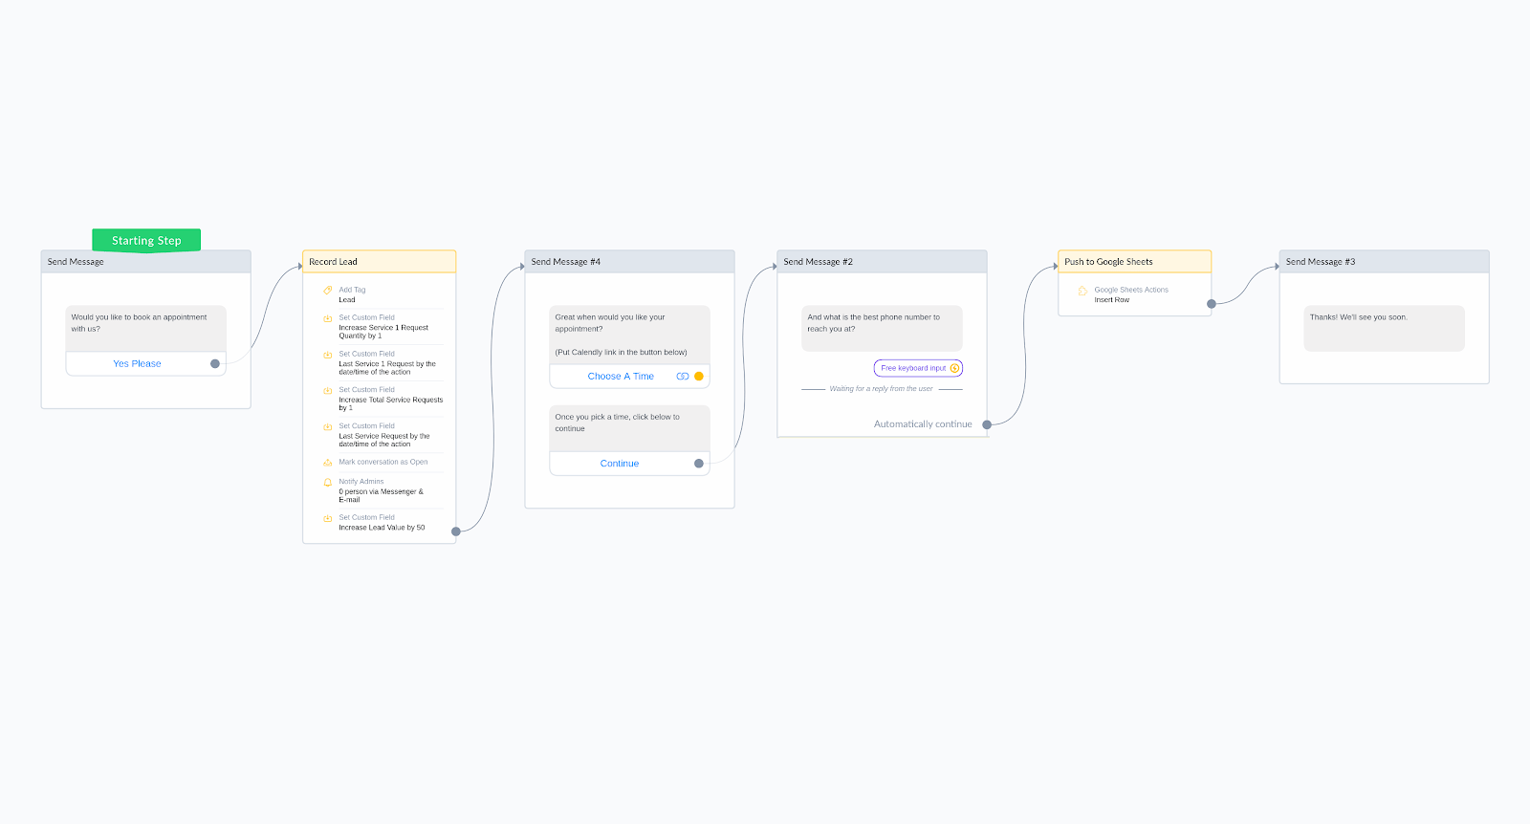Click the Add Tag 'Lead' action text
The width and height of the screenshot is (1530, 824).
pyautogui.click(x=347, y=300)
